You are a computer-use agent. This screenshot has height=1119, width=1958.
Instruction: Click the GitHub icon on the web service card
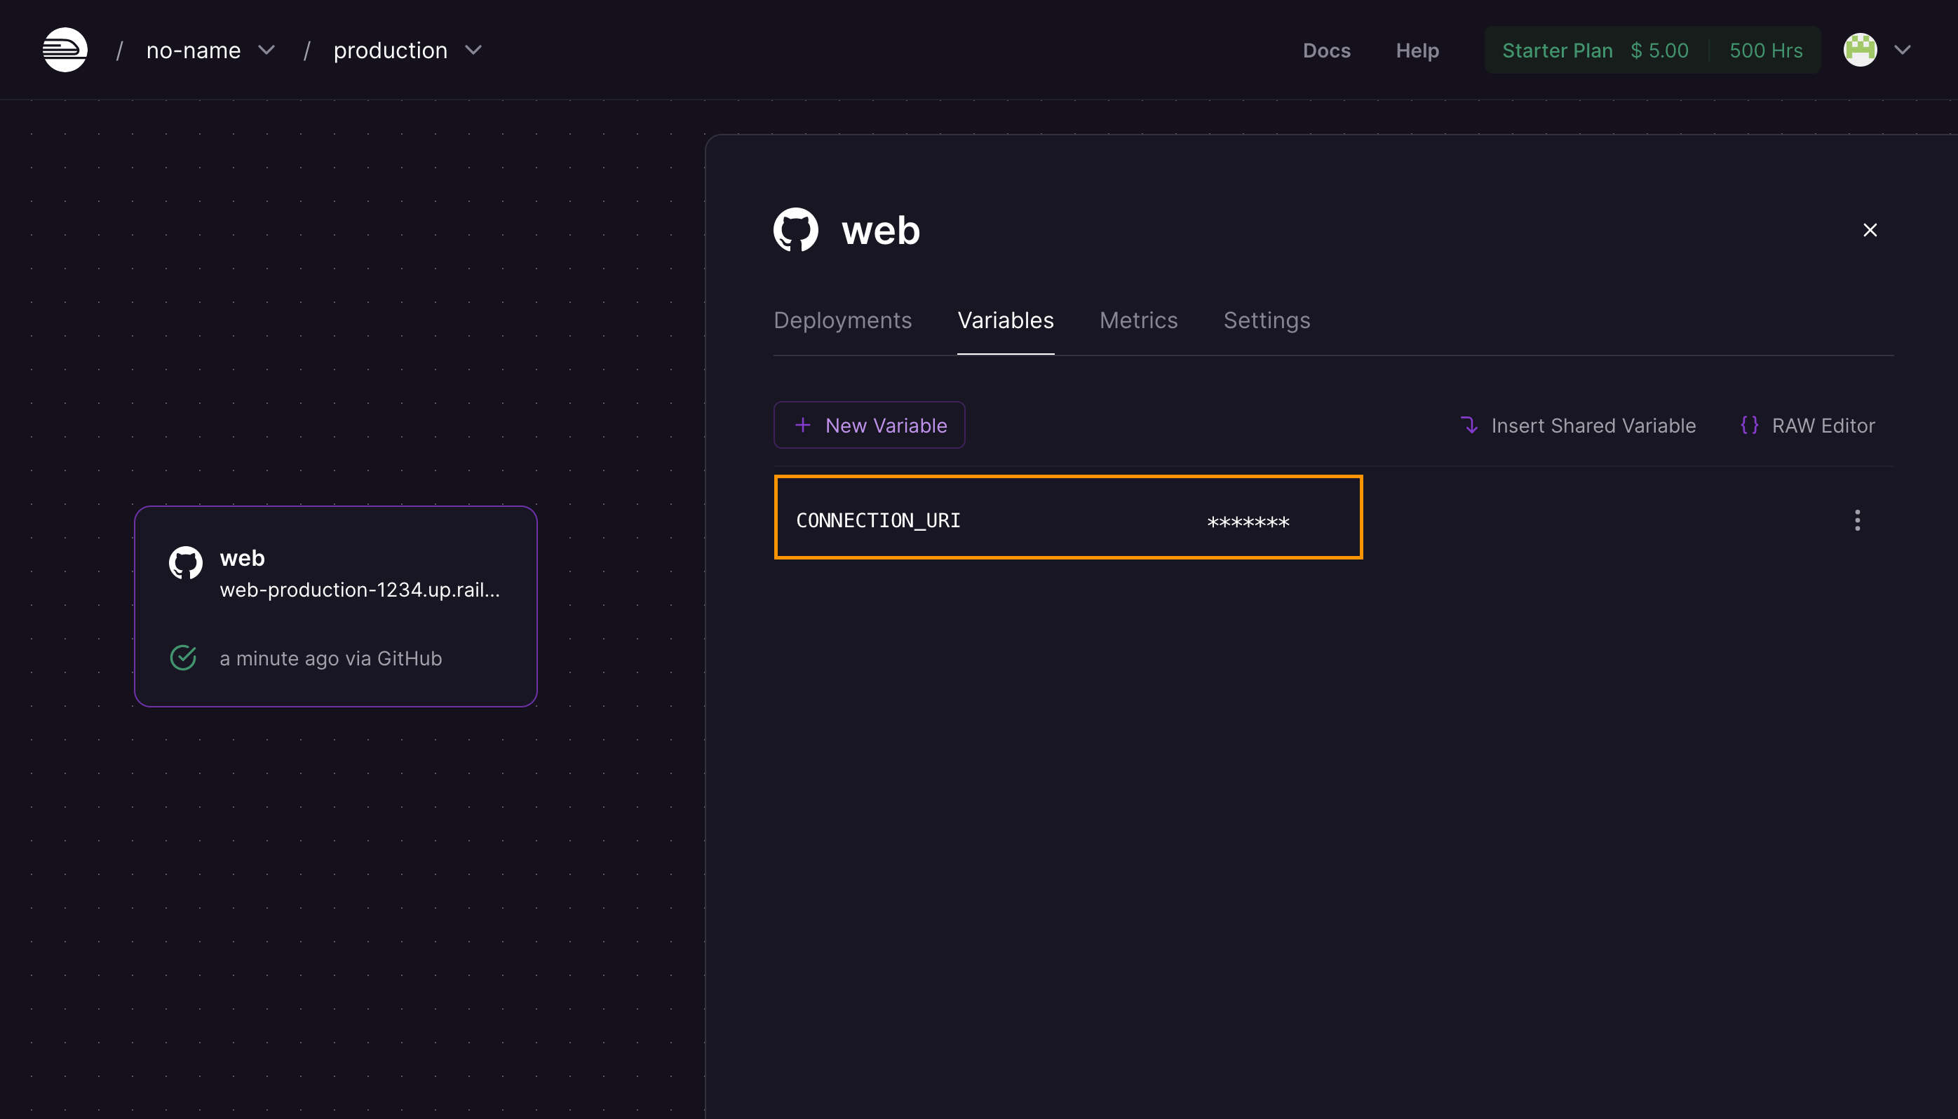(184, 562)
